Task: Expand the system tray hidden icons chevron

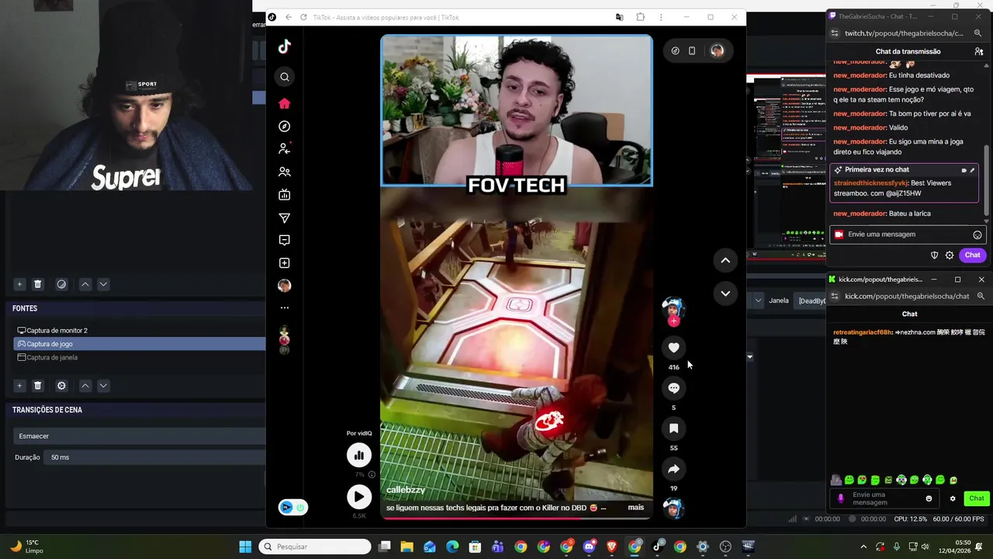Action: [863, 547]
